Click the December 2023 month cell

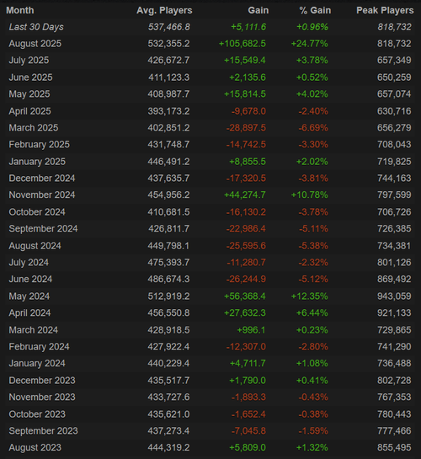pyautogui.click(x=42, y=381)
